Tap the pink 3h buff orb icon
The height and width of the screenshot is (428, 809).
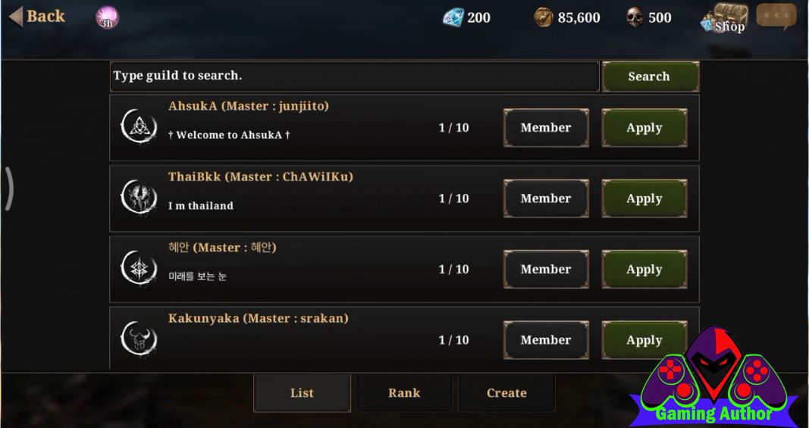[108, 17]
